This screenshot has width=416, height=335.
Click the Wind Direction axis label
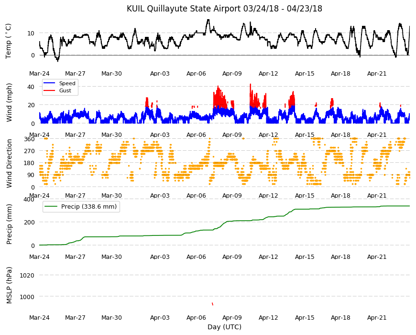pos(9,163)
